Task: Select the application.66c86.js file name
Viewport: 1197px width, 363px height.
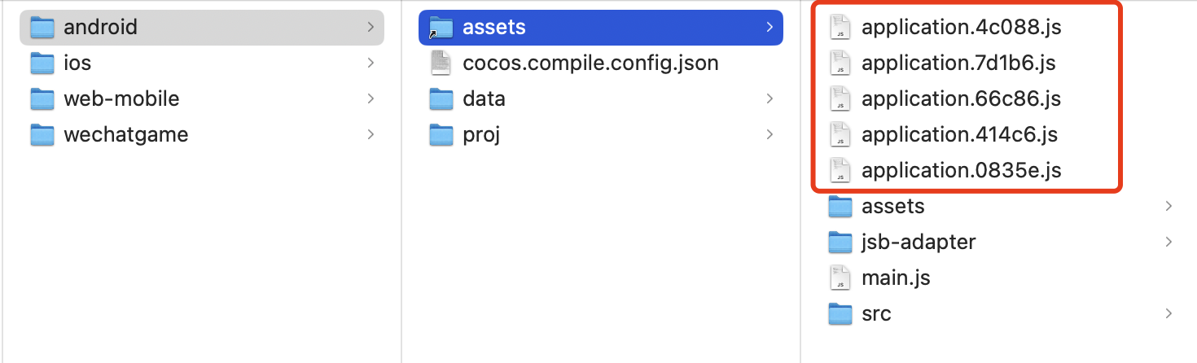Action: (961, 98)
